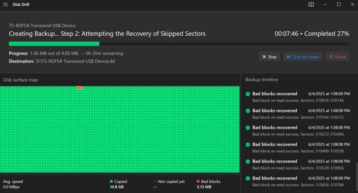Select timeline entry for sectors 310400-310528

click(295, 147)
